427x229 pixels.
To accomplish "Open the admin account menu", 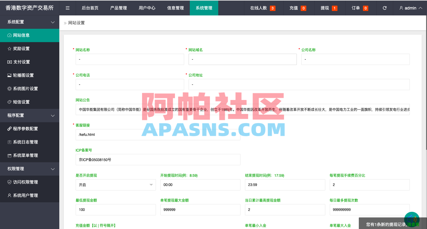I will pyautogui.click(x=410, y=8).
